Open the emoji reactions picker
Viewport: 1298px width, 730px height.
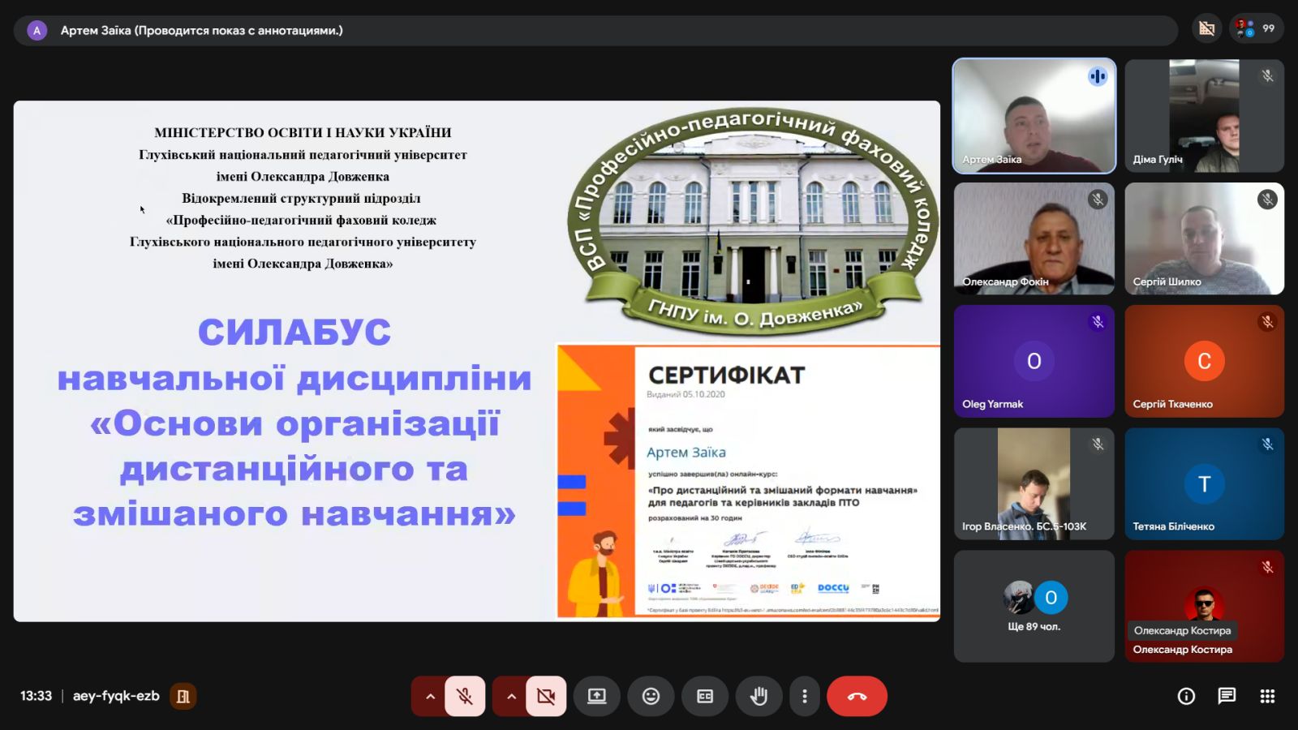(651, 696)
